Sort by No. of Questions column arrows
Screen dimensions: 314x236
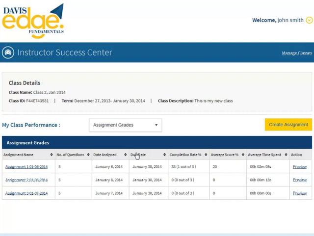point(88,155)
